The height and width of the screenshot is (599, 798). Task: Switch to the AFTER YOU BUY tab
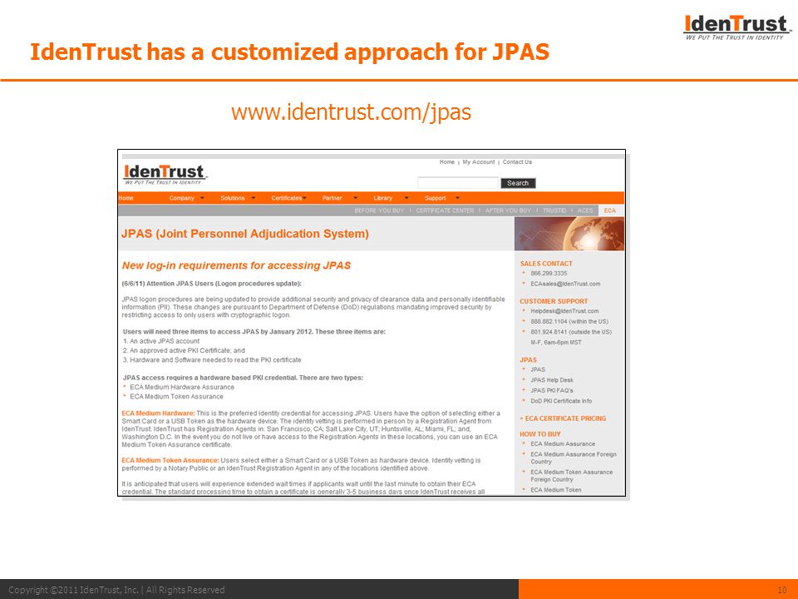(508, 210)
